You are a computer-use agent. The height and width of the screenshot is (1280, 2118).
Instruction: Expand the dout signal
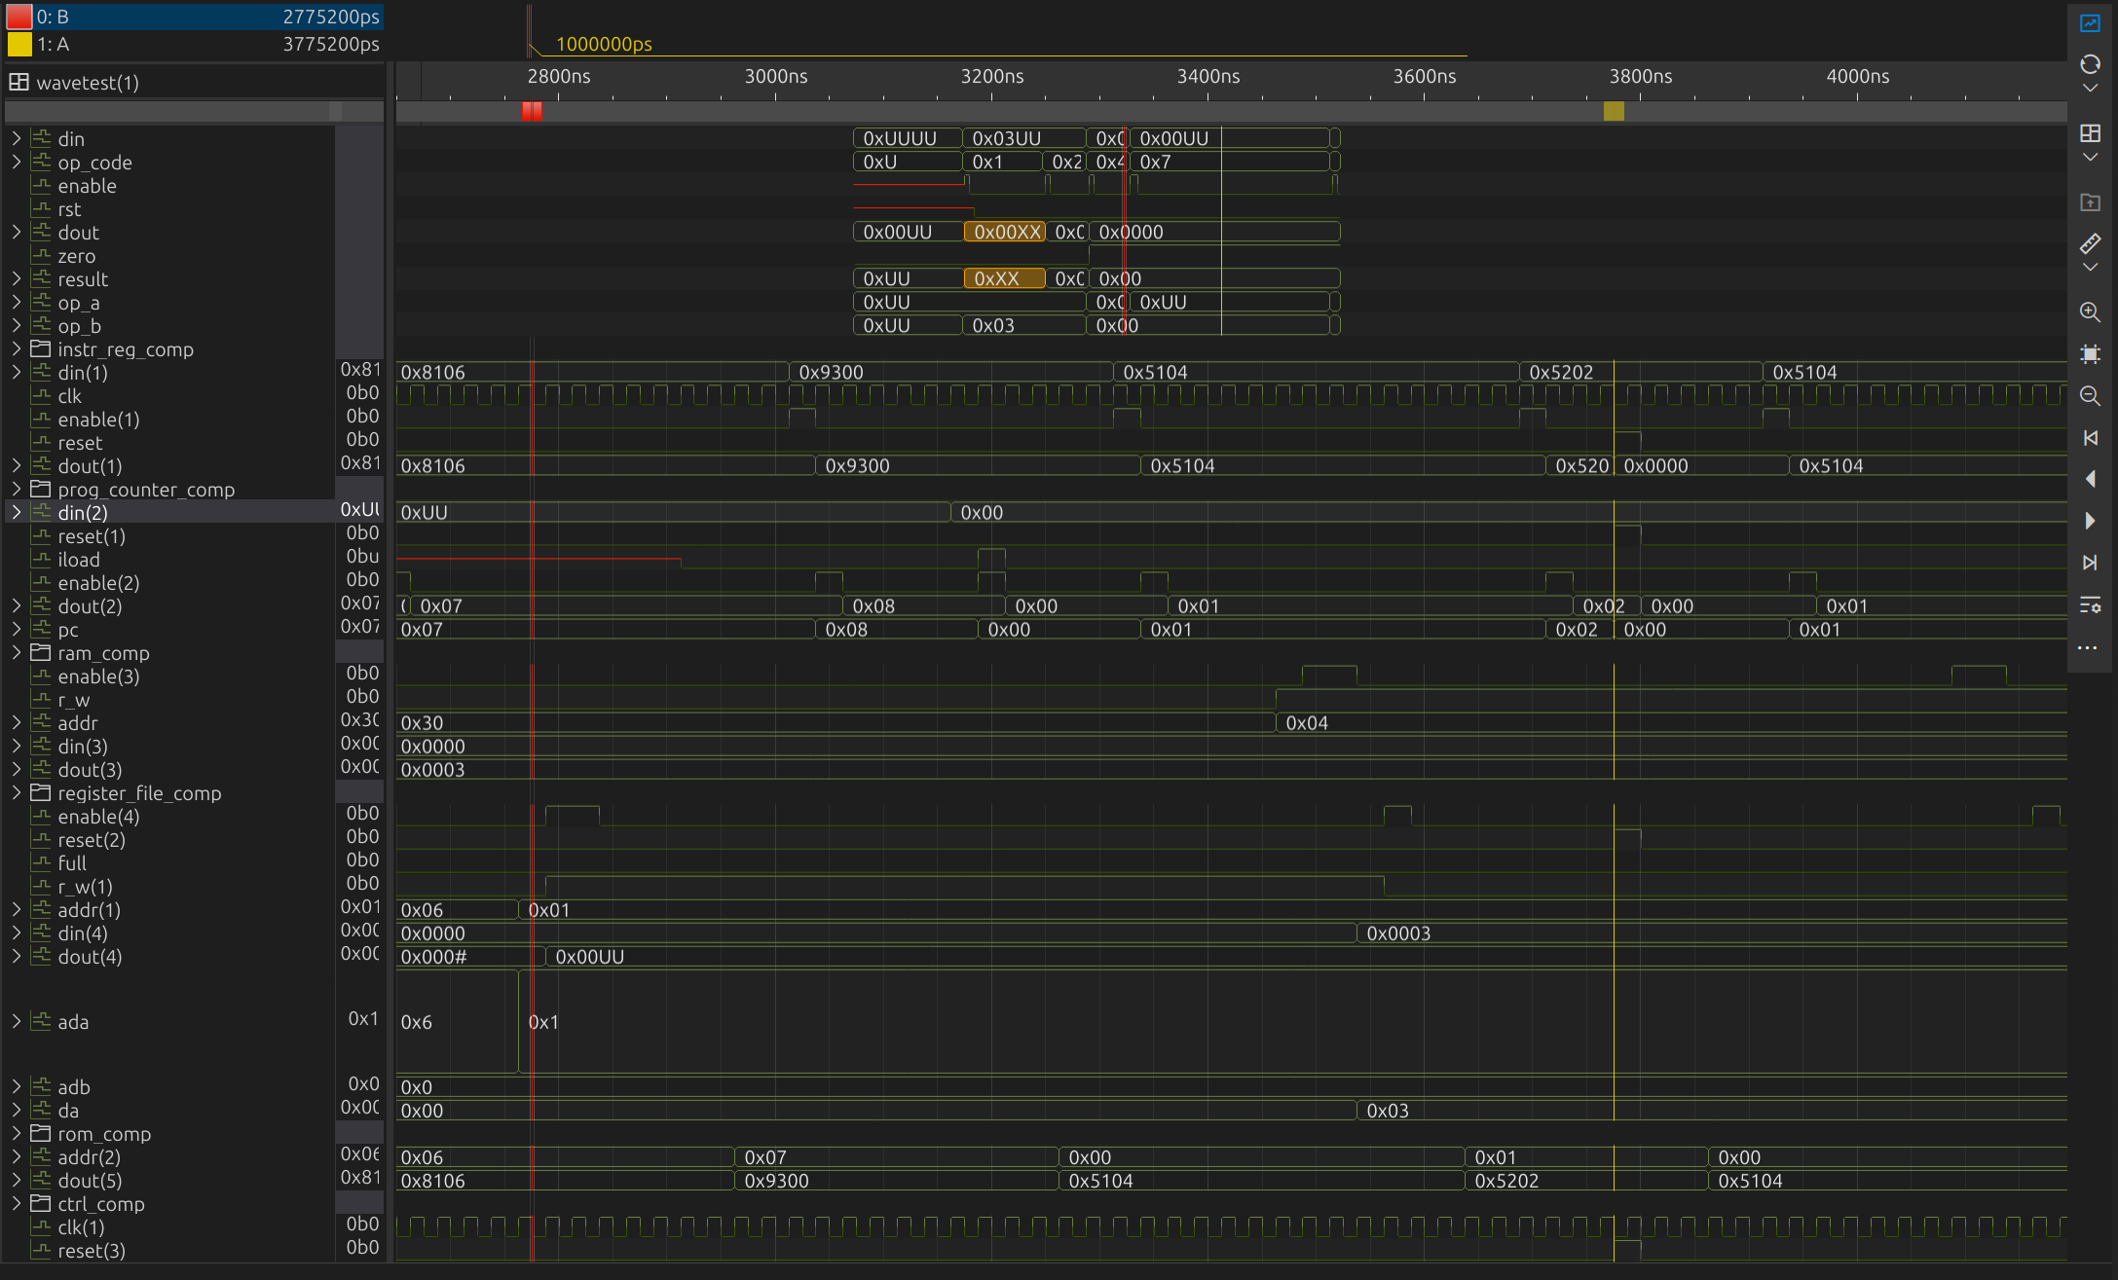pos(17,233)
